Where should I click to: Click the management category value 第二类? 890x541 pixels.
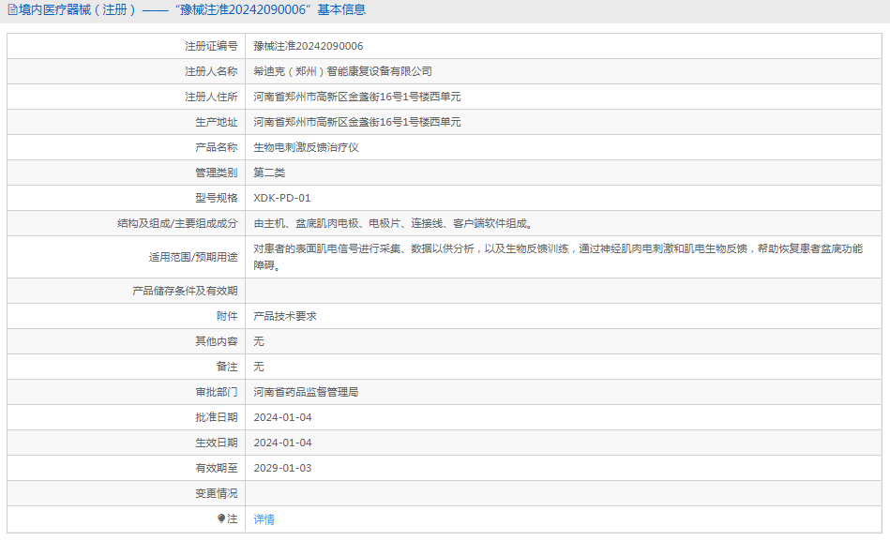click(269, 173)
